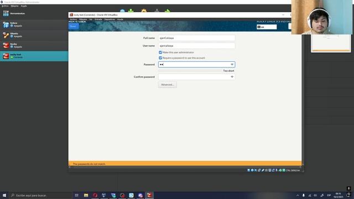This screenshot has width=354, height=199.
Task: Click the audio status bar icon
Action: pos(256,170)
